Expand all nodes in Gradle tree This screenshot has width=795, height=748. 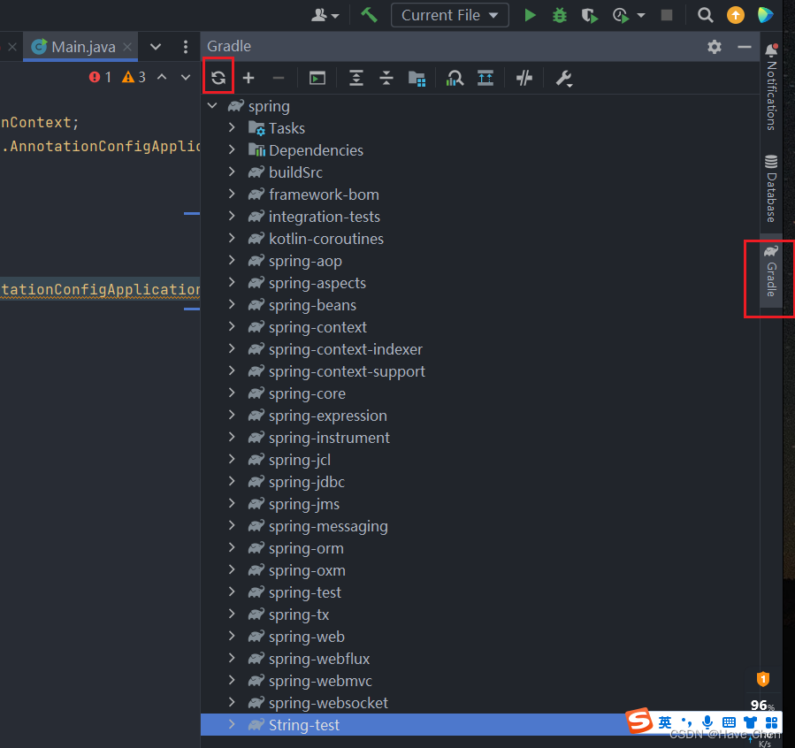356,78
